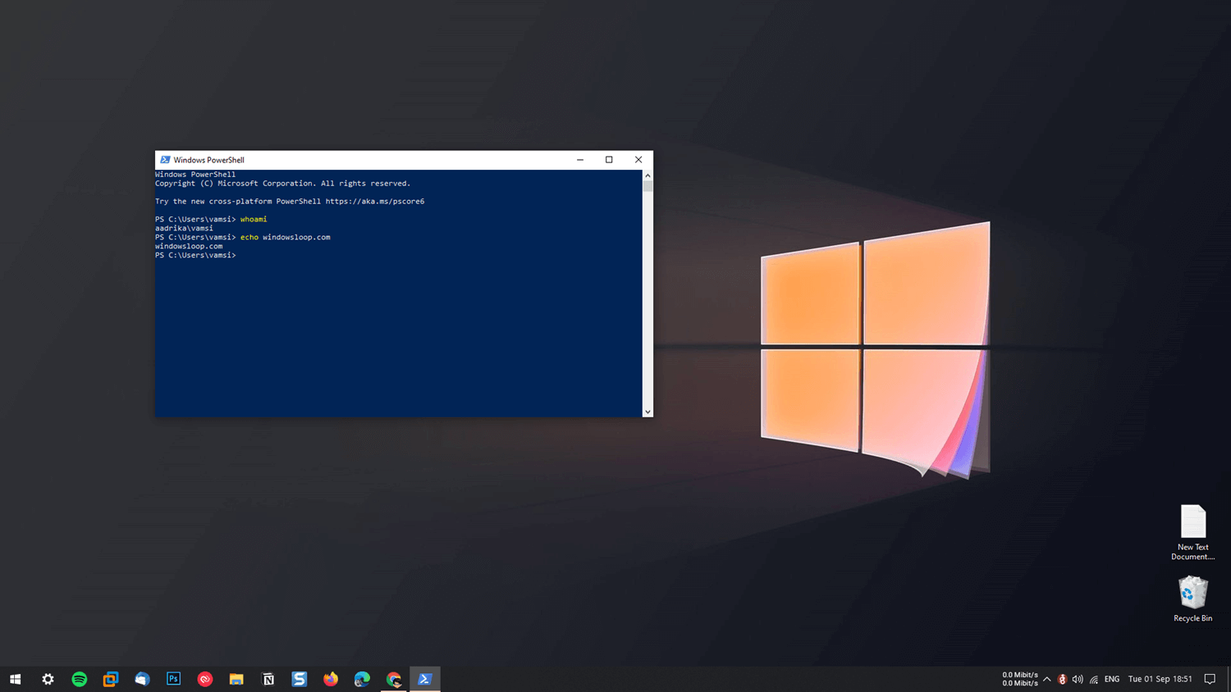Image resolution: width=1231 pixels, height=692 pixels.
Task: Open File Explorer from the taskbar
Action: tap(236, 679)
